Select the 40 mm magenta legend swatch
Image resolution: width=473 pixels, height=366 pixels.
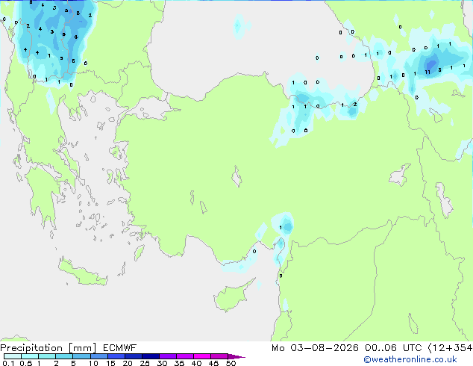coord(202,356)
